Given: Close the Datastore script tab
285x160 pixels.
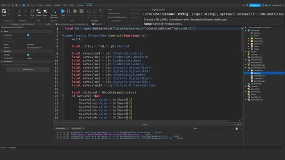Looking at the screenshot, I should (104, 24).
